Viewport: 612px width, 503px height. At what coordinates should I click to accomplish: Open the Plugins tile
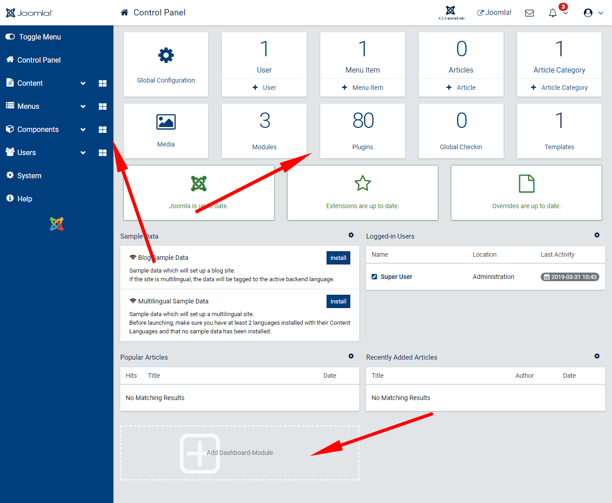[x=362, y=131]
